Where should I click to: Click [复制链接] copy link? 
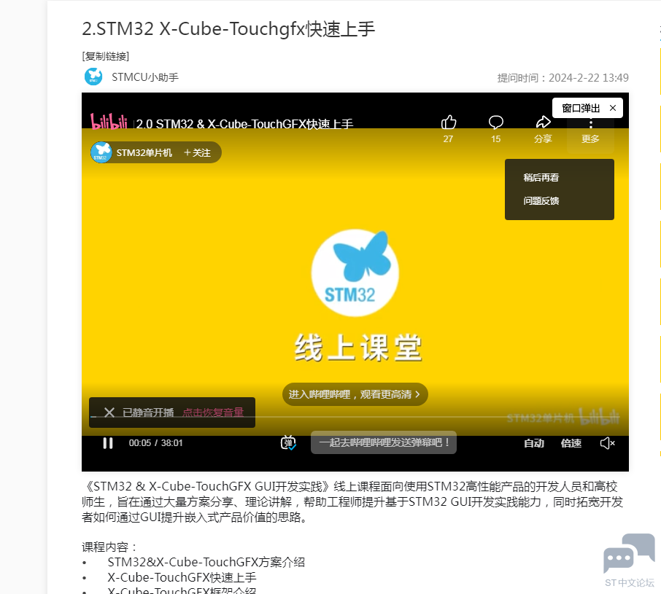pyautogui.click(x=105, y=56)
